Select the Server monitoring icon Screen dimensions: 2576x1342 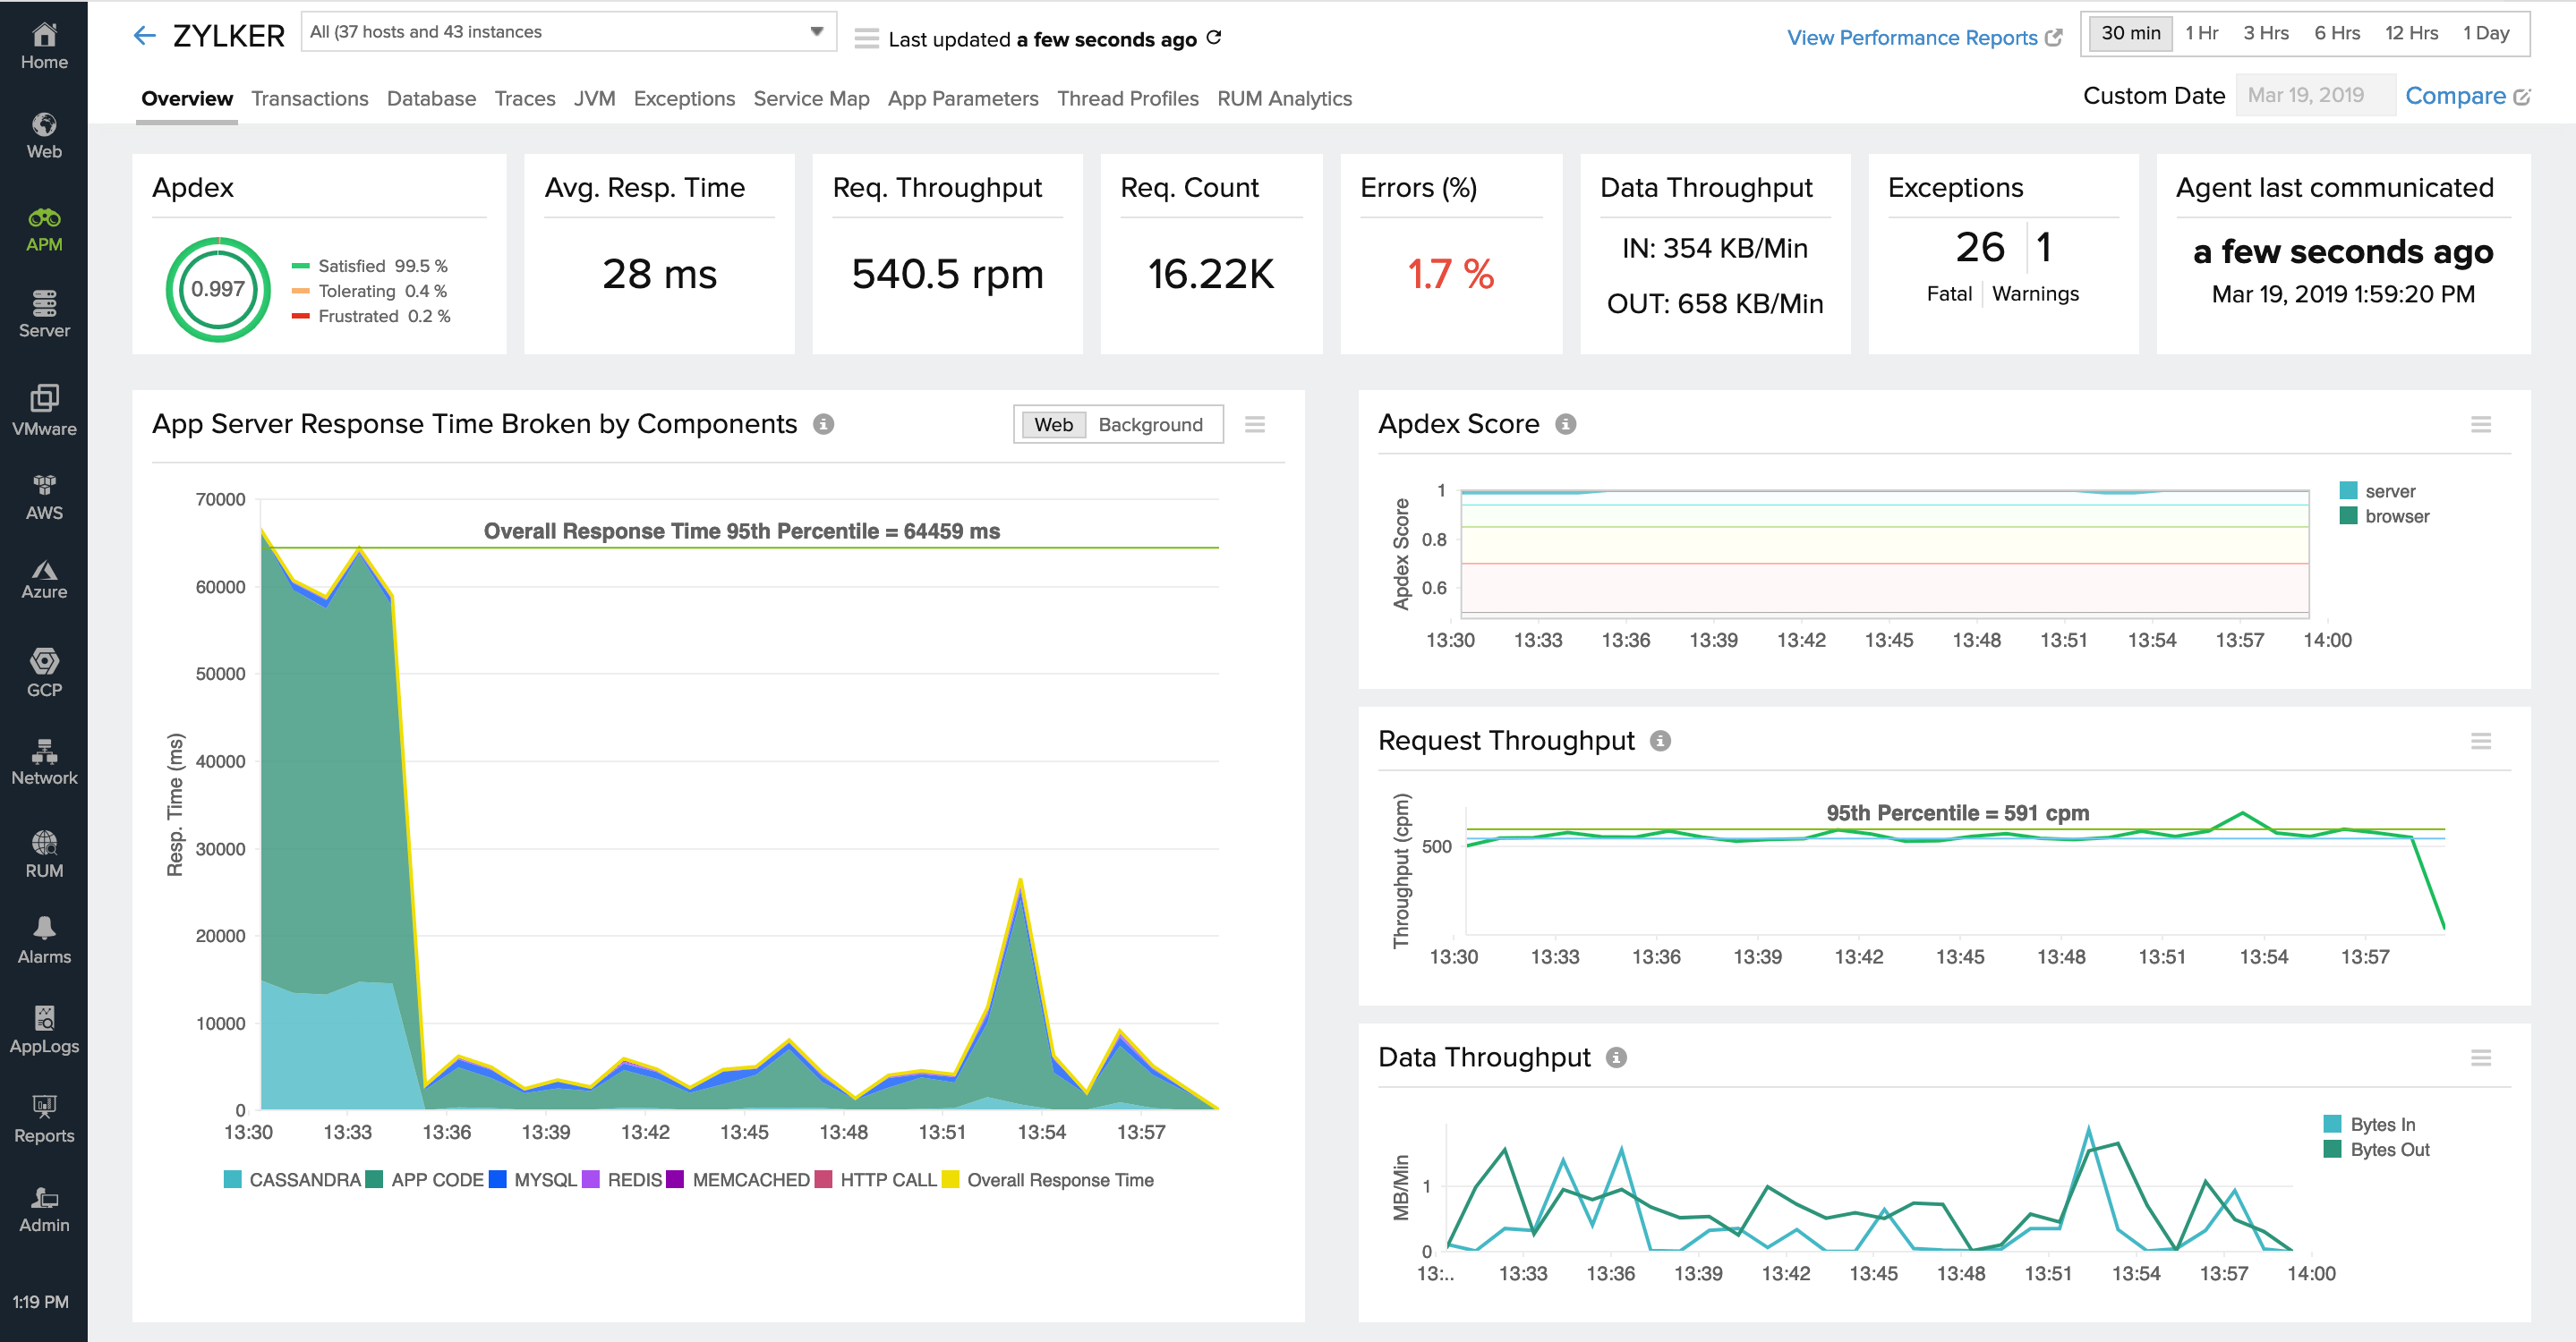[44, 313]
